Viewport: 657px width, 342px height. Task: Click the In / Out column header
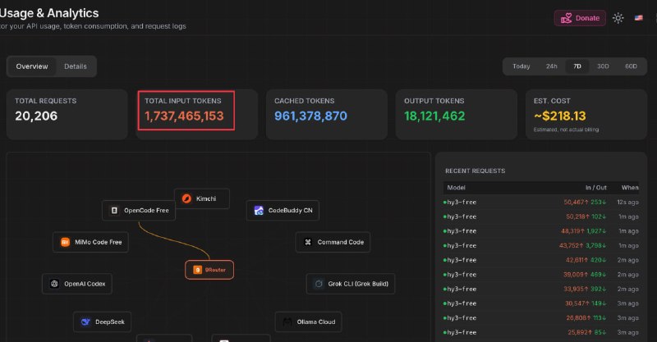(596, 188)
